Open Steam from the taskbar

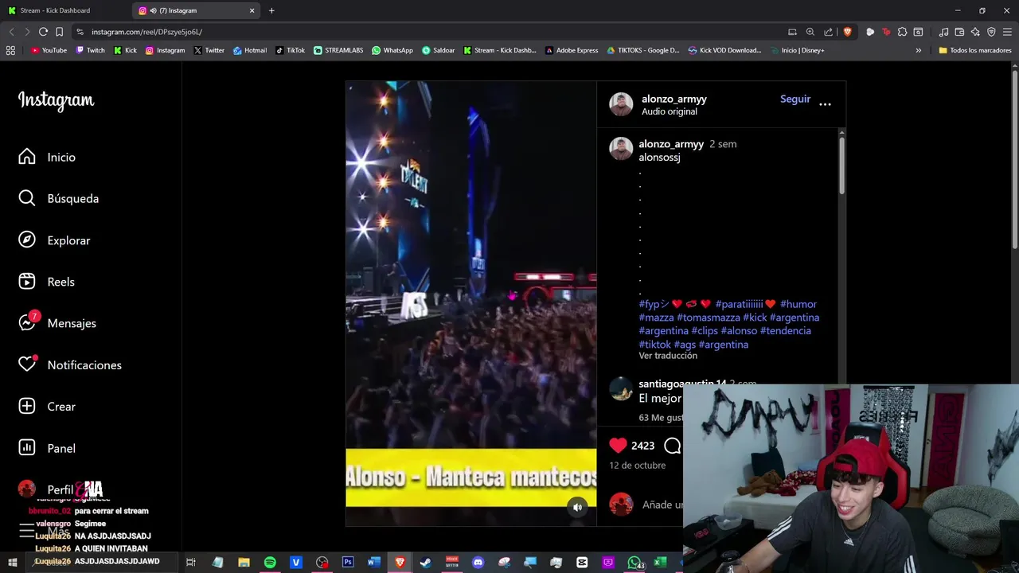click(426, 563)
